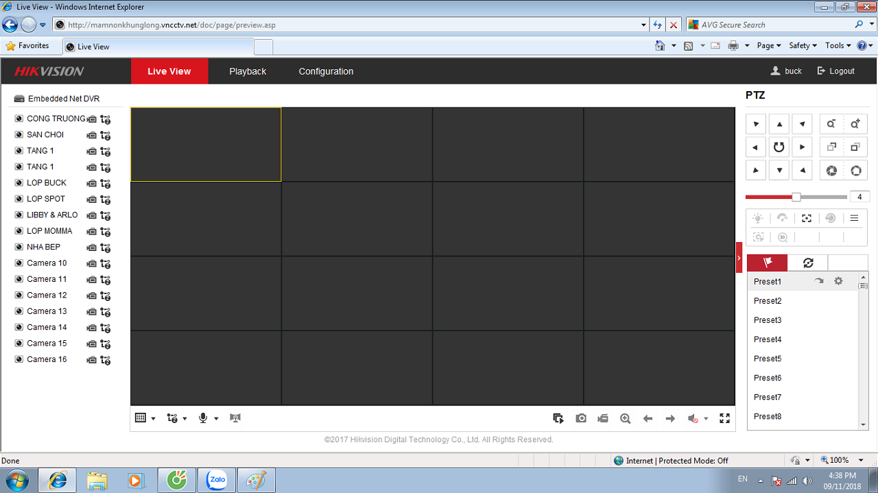The height and width of the screenshot is (493, 878).
Task: Click the PTZ focus far icon
Action: [x=855, y=147]
